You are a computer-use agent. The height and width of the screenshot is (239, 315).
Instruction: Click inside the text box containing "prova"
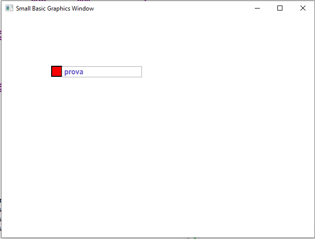point(102,72)
